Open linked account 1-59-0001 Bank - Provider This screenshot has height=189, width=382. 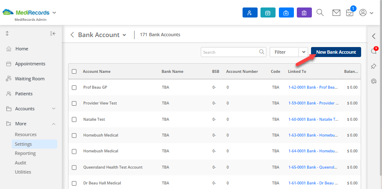[x=314, y=103]
